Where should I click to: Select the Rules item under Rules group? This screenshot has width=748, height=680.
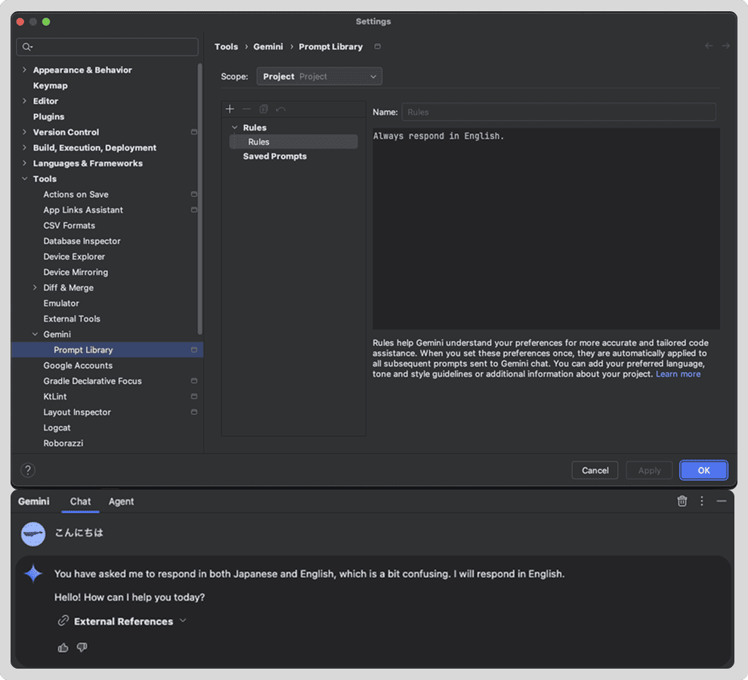tap(293, 142)
